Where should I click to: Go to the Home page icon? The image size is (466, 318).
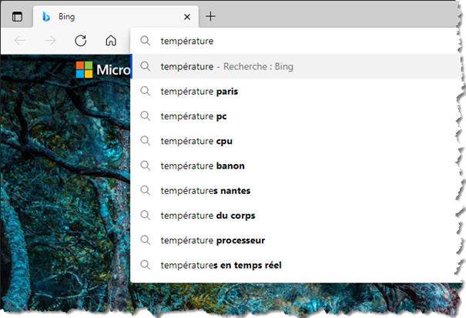coord(111,41)
